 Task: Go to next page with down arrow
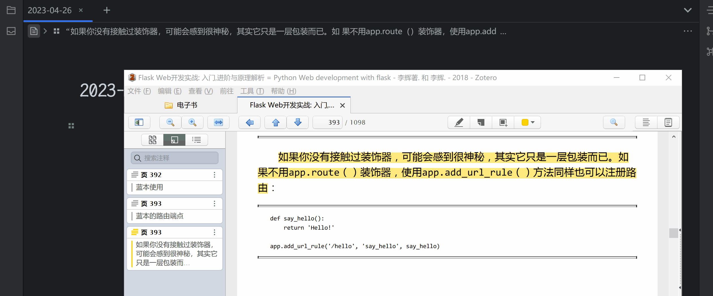point(298,122)
